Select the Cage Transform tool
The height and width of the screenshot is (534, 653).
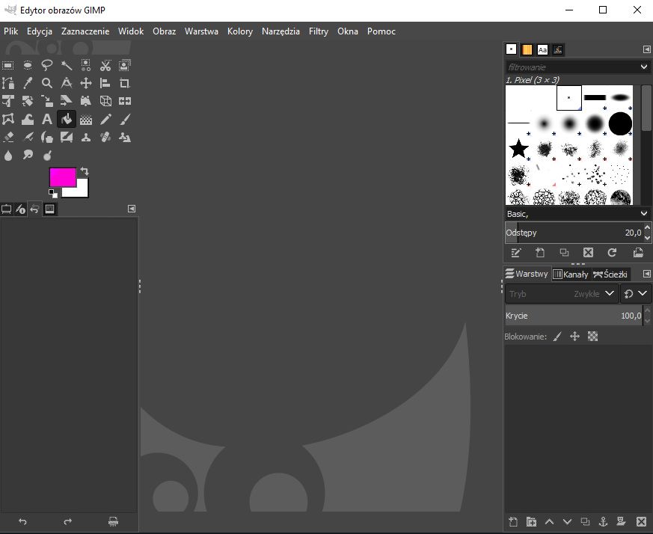[8, 120]
